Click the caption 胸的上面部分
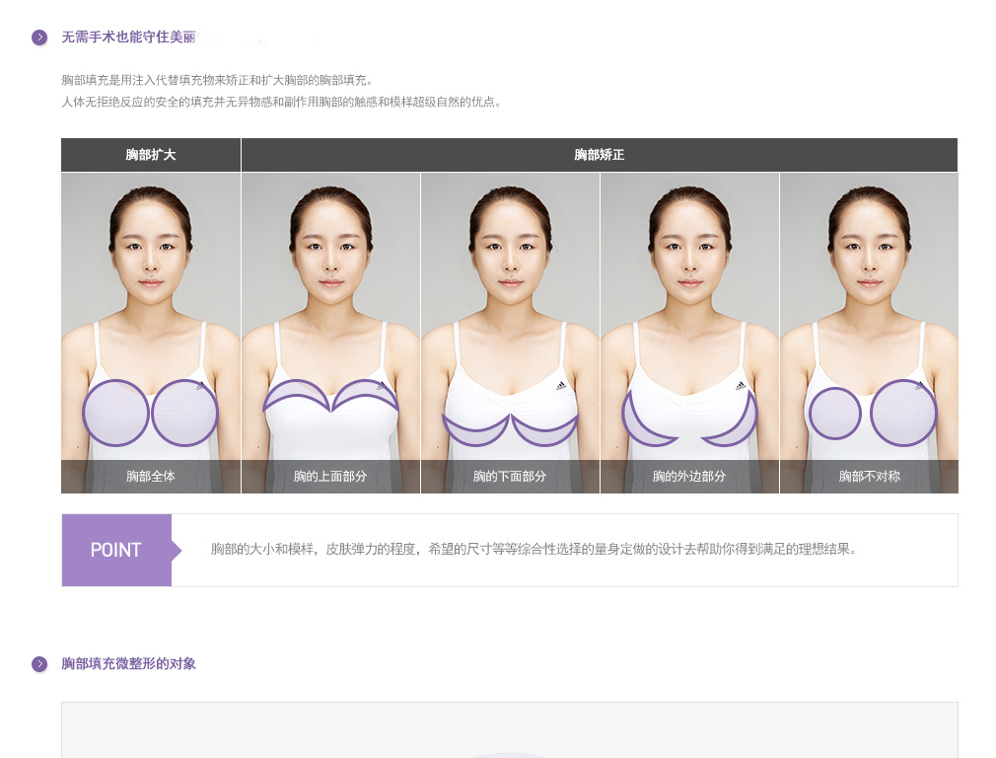This screenshot has height=758, width=996. (330, 477)
